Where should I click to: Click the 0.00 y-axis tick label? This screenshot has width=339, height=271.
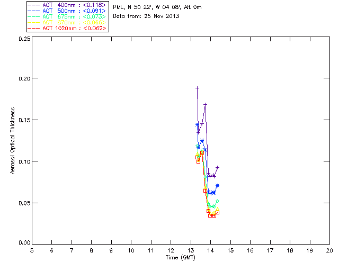24,243
